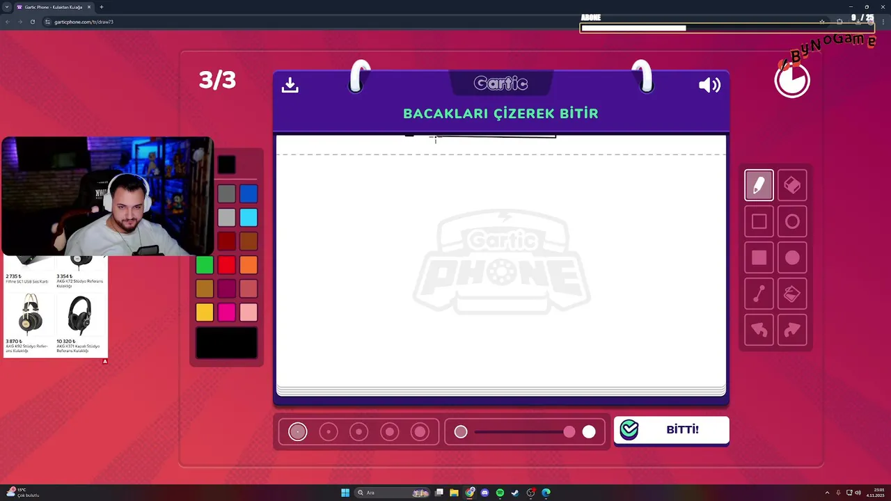Open Steam from the taskbar

[515, 493]
